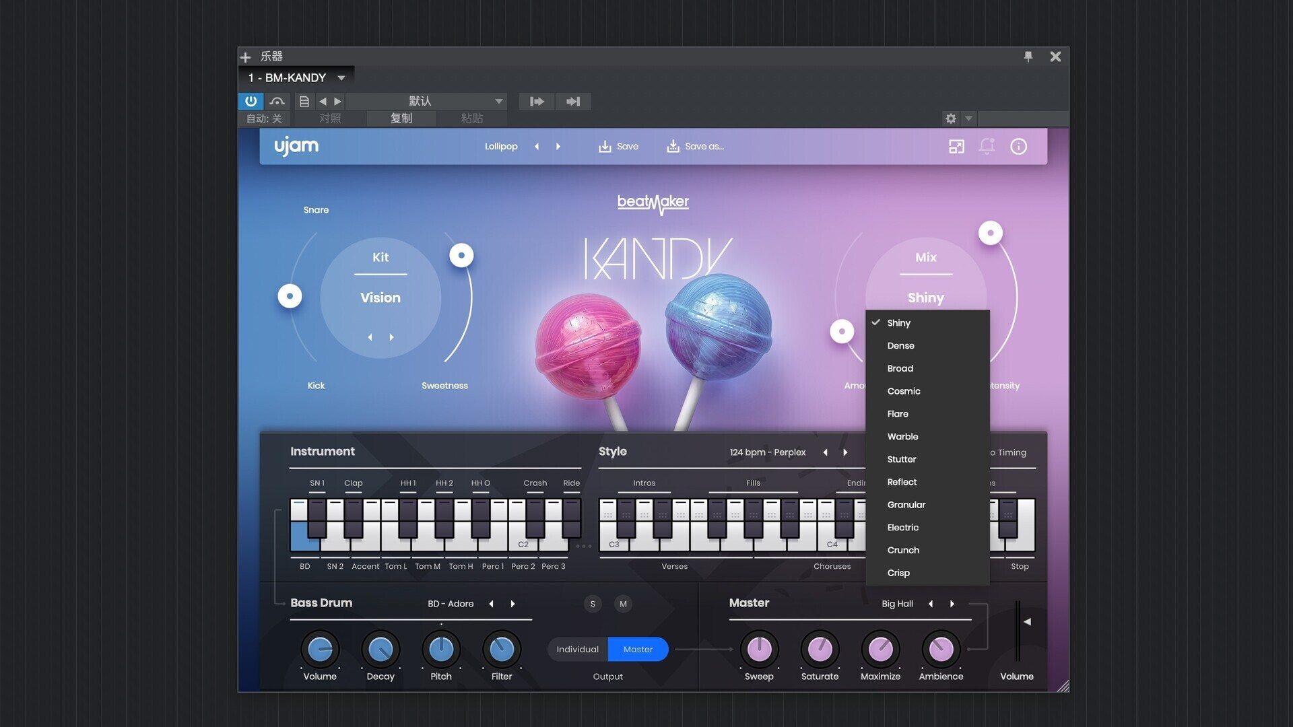Open the info icon
Image resolution: width=1293 pixels, height=727 pixels.
coord(1018,146)
